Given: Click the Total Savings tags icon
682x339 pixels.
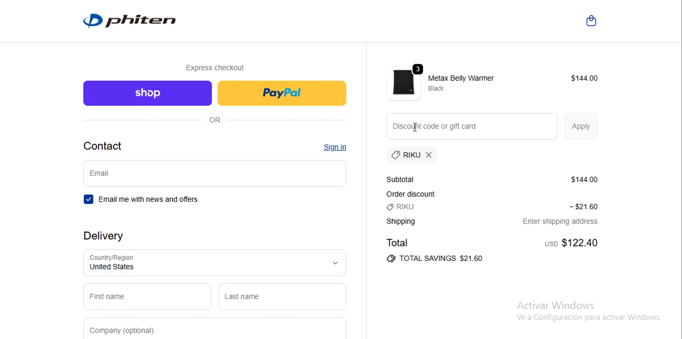Looking at the screenshot, I should 391,259.
